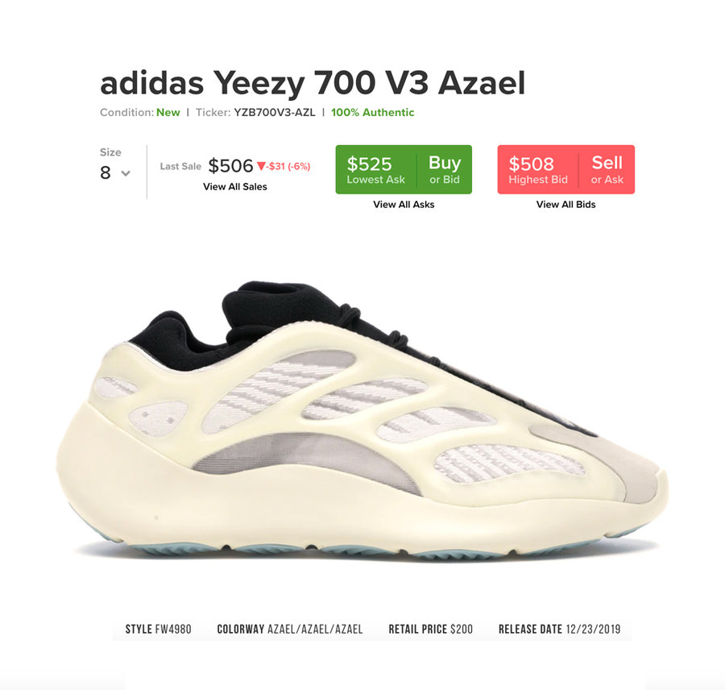Click the Retail Price $200 detail
Image resolution: width=725 pixels, height=690 pixels.
[x=430, y=629]
